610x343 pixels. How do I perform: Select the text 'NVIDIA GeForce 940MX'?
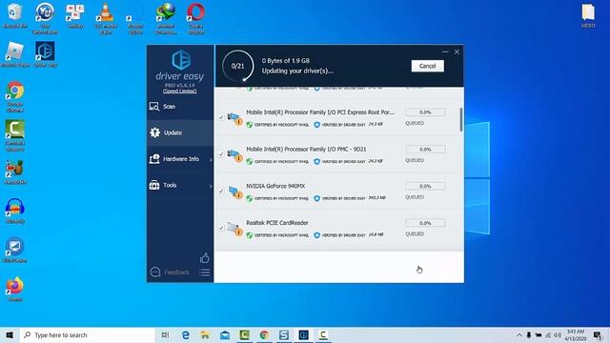click(x=275, y=186)
